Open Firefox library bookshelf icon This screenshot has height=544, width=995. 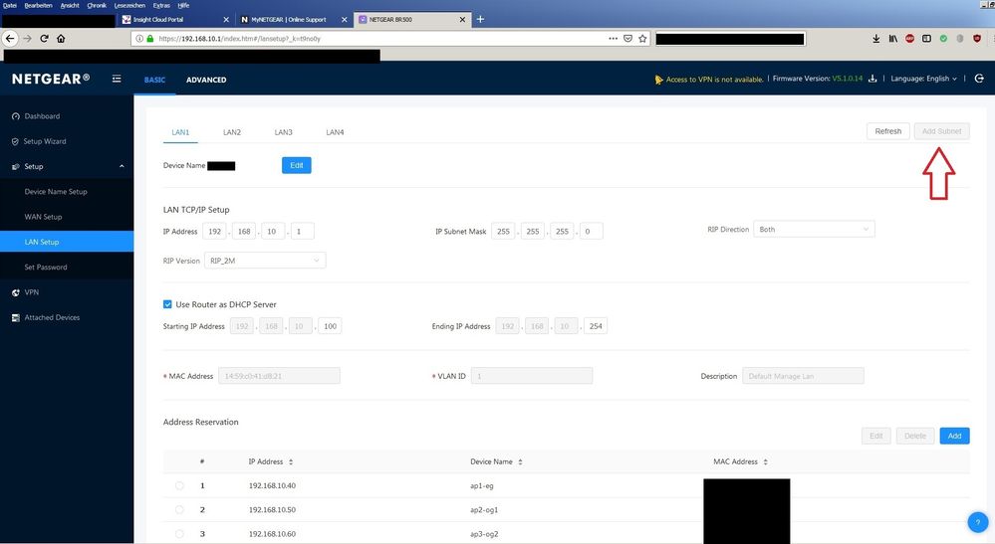892,39
